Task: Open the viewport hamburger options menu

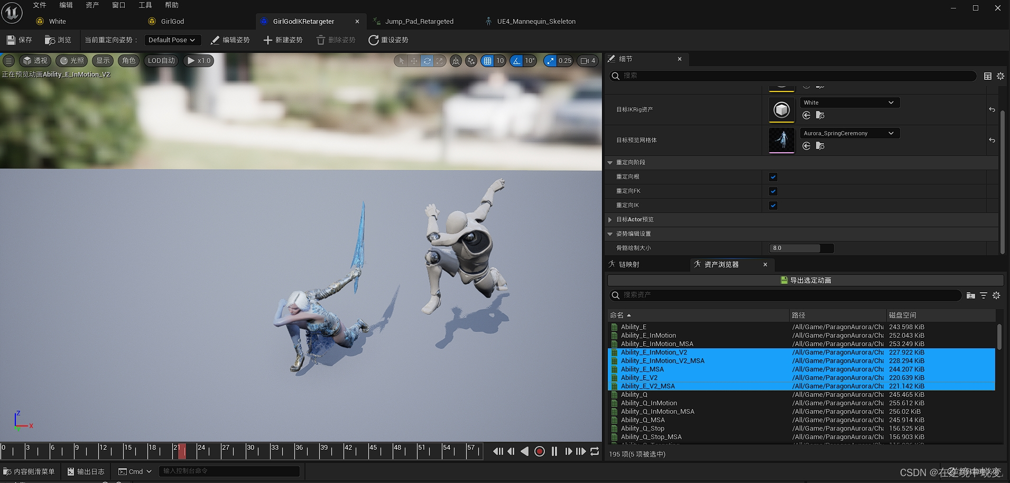Action: click(8, 61)
